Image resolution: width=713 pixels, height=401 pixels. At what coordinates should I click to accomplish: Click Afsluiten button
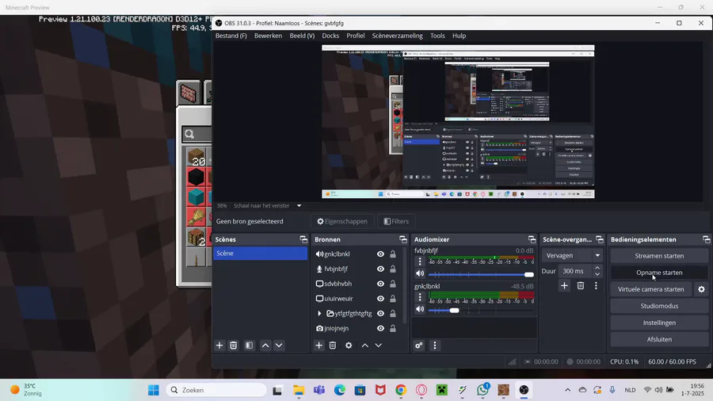coord(659,340)
